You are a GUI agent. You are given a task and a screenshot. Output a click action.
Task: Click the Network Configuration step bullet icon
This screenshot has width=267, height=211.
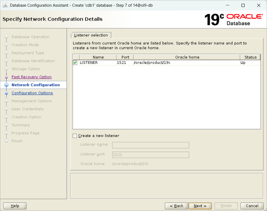(6, 85)
